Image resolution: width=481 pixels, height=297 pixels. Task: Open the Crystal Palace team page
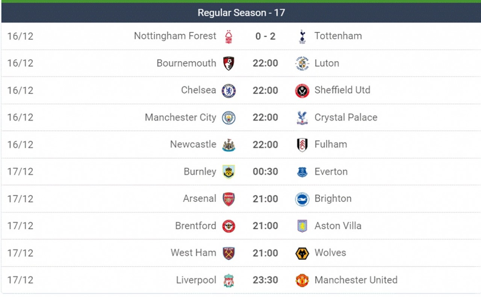click(x=346, y=117)
